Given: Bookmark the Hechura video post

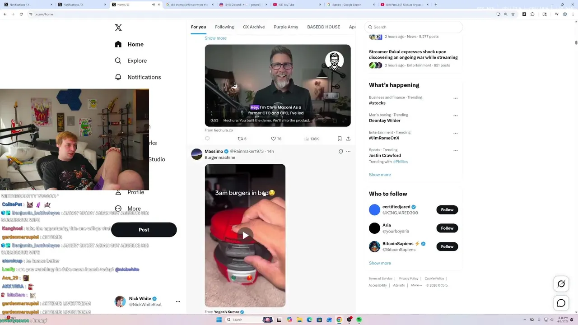Looking at the screenshot, I should click(340, 139).
